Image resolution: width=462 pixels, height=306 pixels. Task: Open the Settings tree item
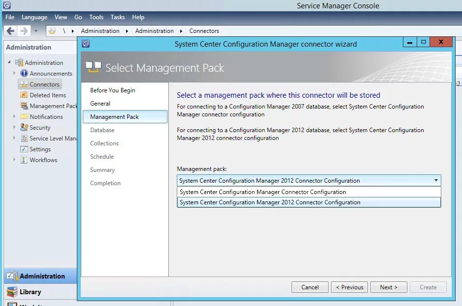40,149
